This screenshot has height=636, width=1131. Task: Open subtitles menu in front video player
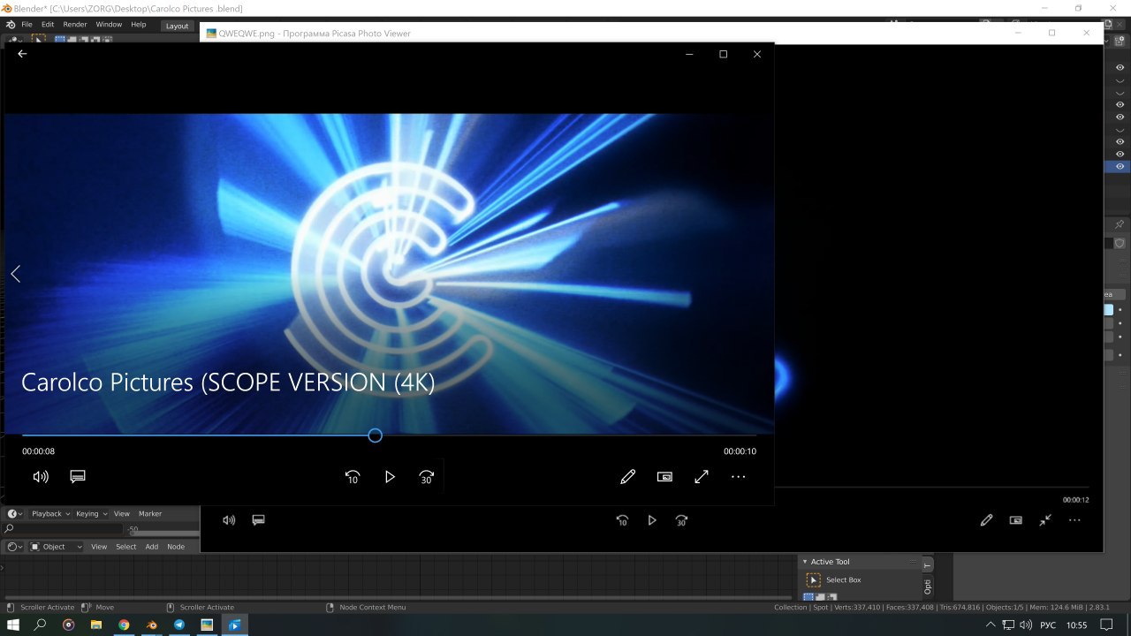click(x=78, y=476)
